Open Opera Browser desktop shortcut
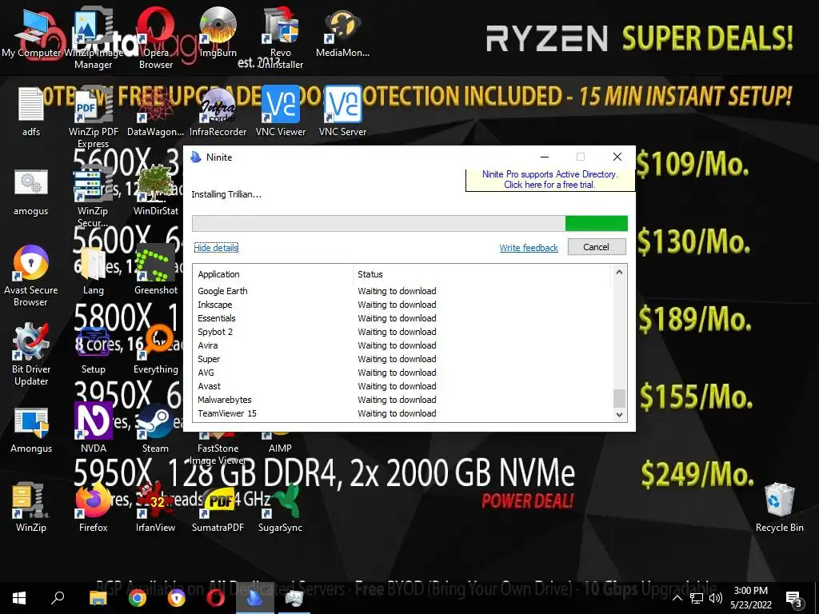 [x=156, y=39]
